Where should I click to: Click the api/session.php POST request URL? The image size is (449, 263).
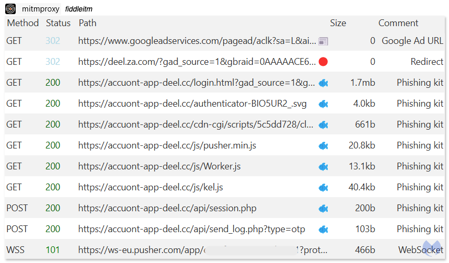(167, 208)
